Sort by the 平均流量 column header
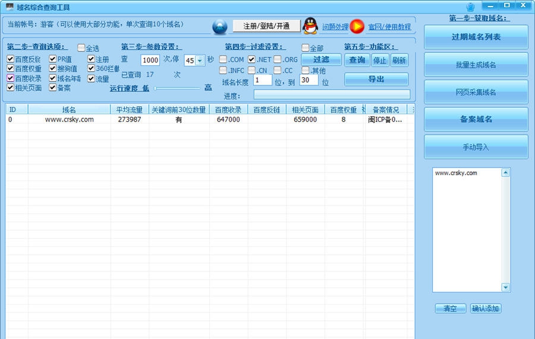This screenshot has width=535, height=339. 129,110
